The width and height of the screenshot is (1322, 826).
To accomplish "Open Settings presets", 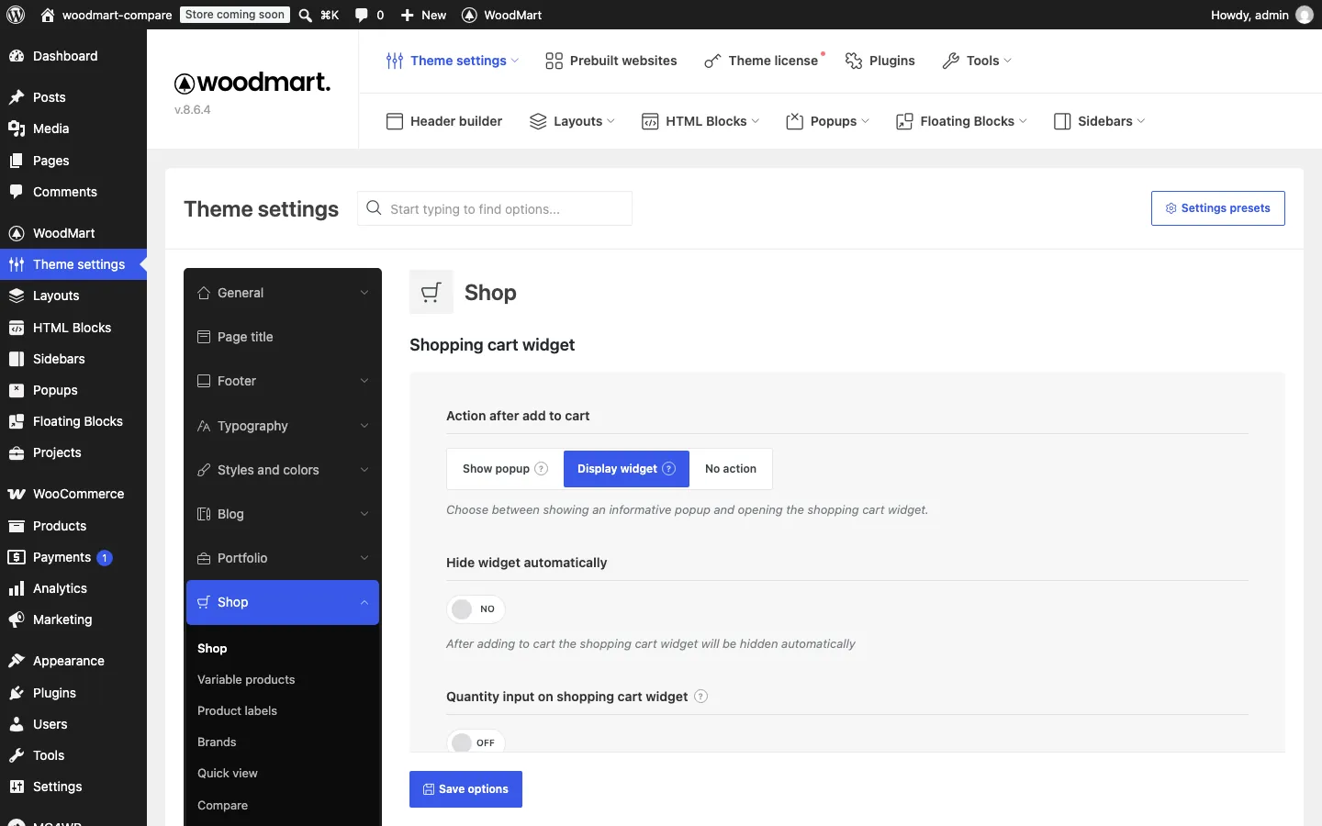I will coord(1218,208).
